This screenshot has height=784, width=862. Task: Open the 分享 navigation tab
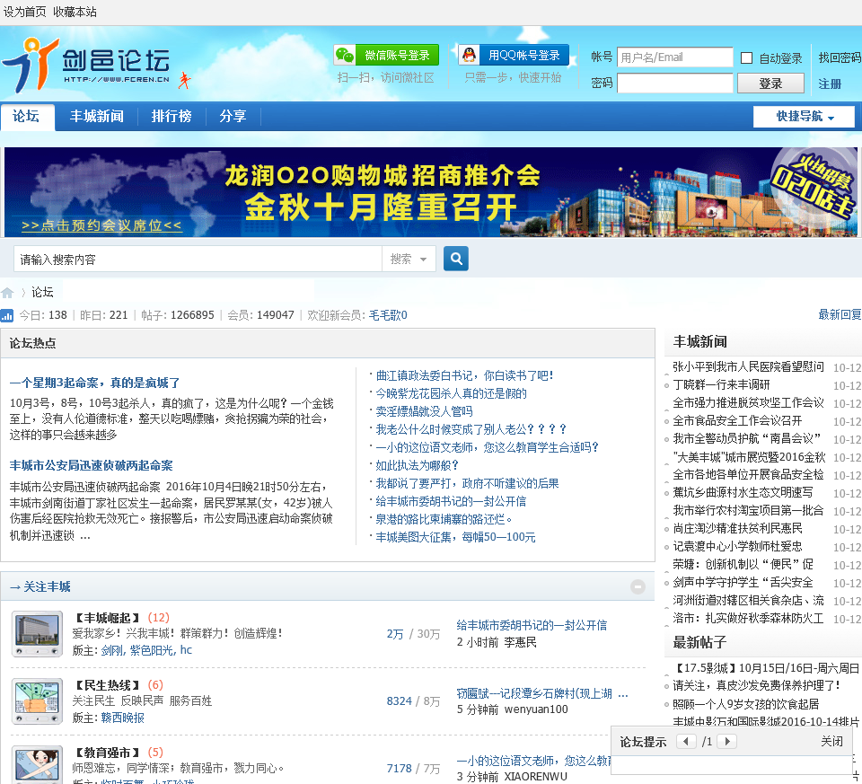point(233,117)
